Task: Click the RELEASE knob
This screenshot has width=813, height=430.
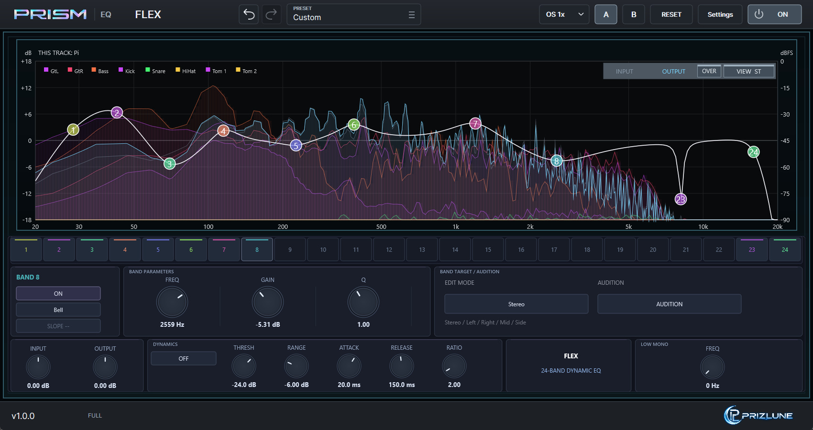Action: tap(402, 366)
